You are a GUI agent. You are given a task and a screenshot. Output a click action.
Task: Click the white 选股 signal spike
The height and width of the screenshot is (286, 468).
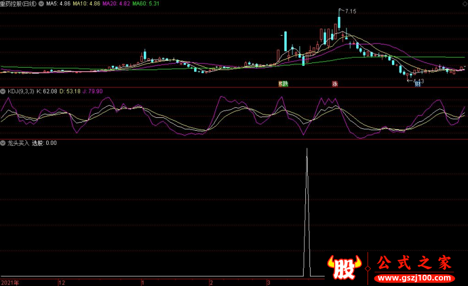tap(307, 212)
